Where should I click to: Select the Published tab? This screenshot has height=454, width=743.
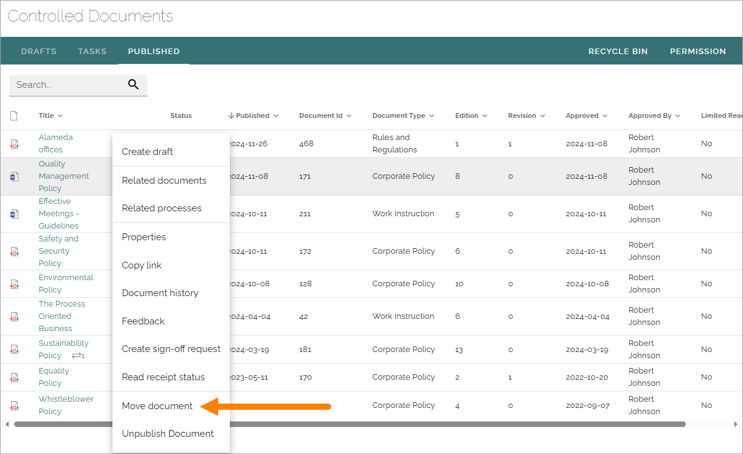click(x=154, y=51)
